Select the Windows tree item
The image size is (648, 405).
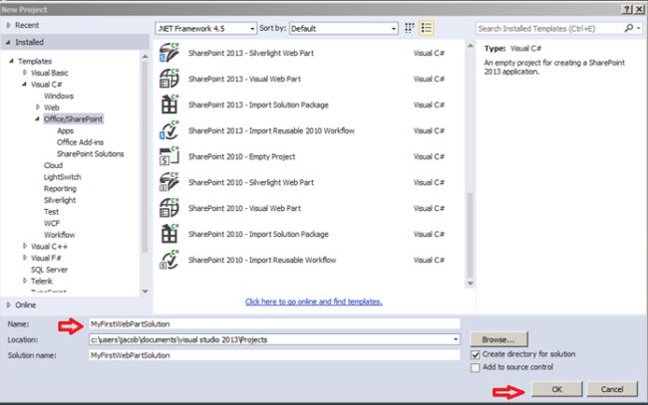(x=59, y=96)
